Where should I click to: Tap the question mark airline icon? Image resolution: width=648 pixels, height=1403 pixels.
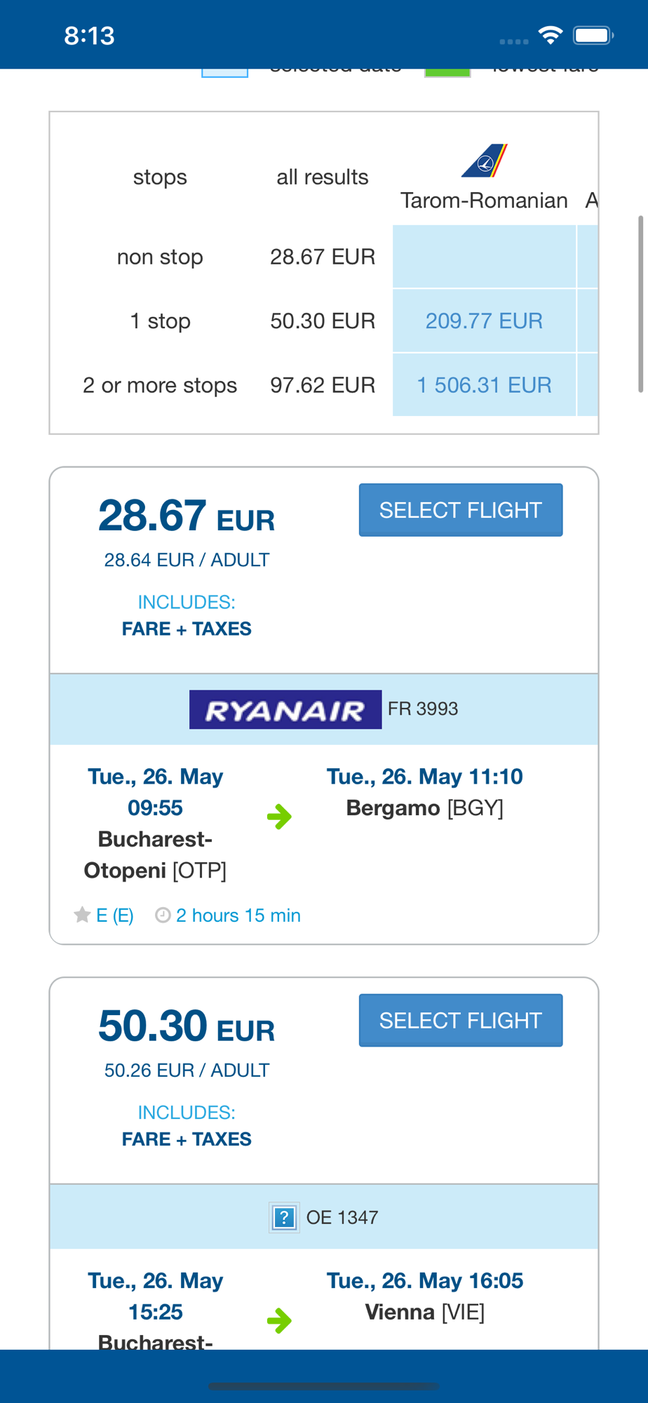[x=284, y=1218]
